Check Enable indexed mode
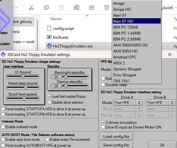The image size is (177, 148). 3,127
